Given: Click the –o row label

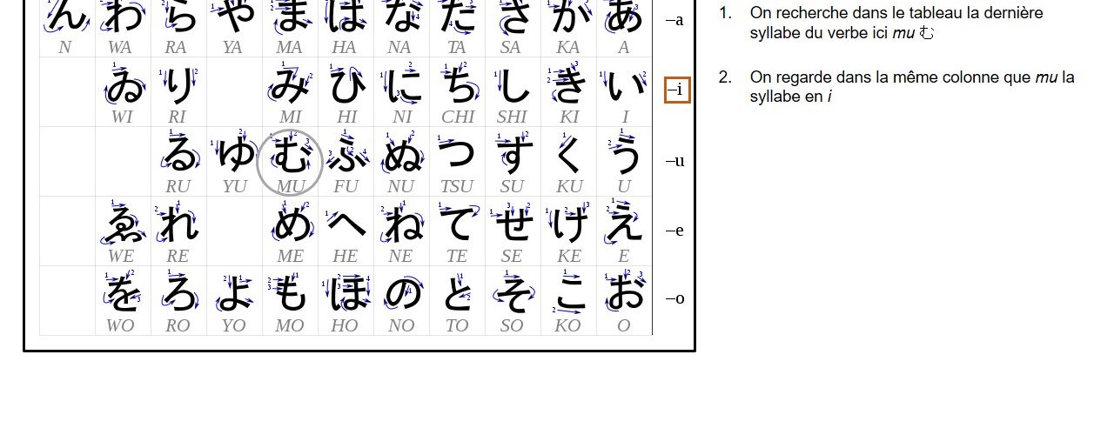Looking at the screenshot, I should 674,298.
